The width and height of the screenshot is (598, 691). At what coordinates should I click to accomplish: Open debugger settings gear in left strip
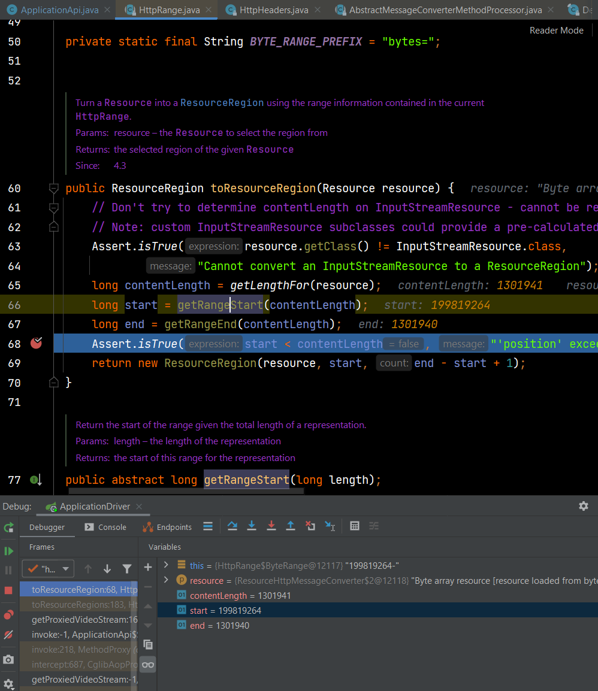pos(9,684)
